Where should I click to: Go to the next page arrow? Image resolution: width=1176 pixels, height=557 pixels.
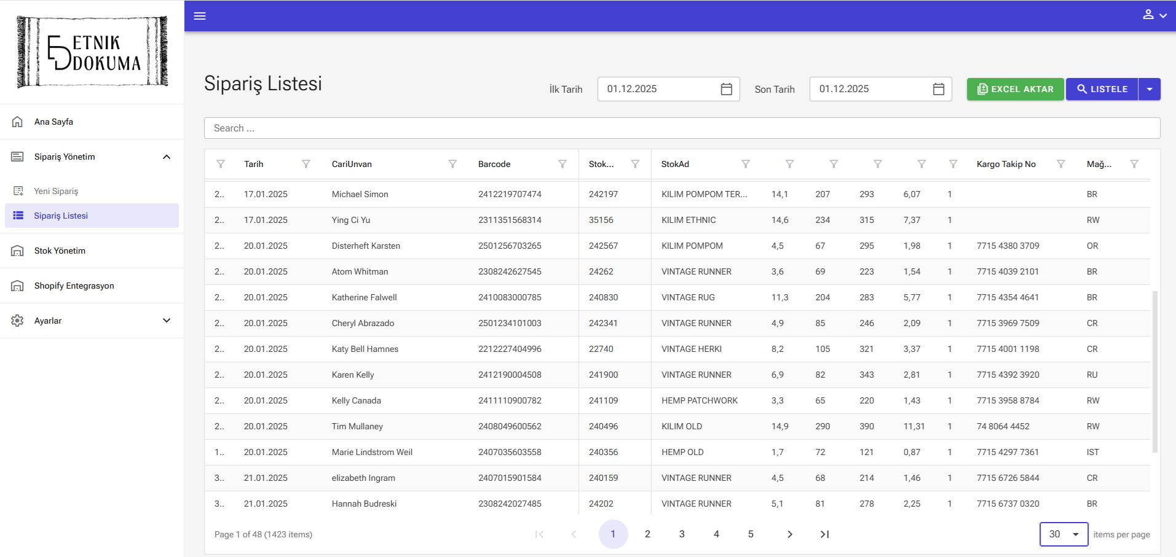click(x=790, y=534)
